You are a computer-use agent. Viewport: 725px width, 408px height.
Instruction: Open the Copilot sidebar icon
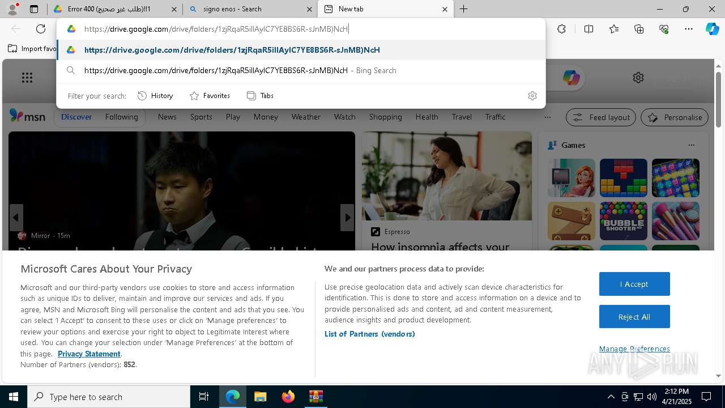712,29
